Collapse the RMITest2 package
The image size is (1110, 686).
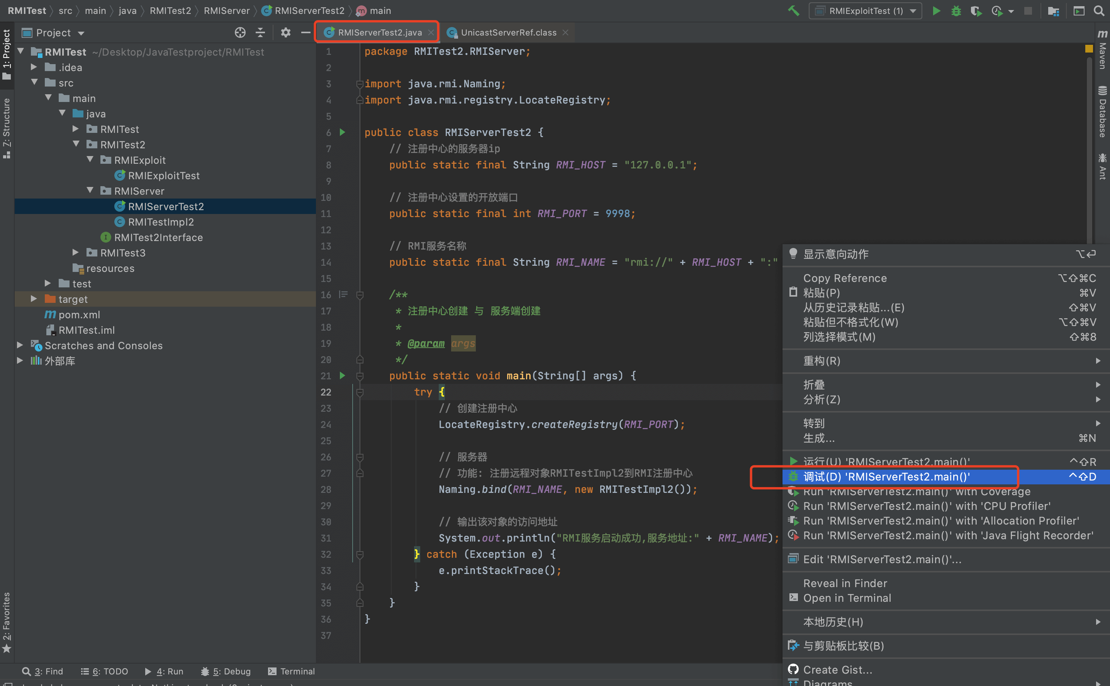pos(76,144)
